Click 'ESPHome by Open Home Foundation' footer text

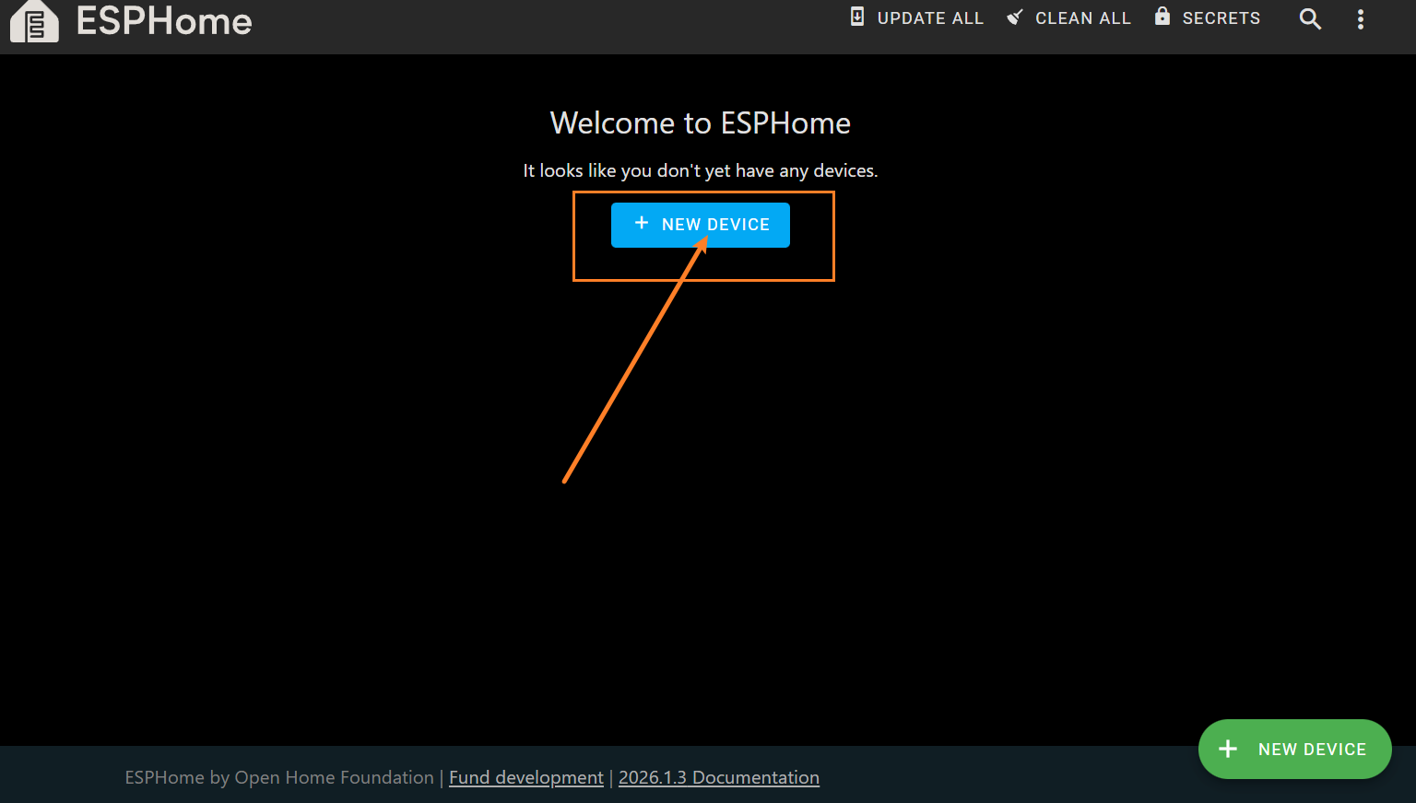tap(279, 777)
